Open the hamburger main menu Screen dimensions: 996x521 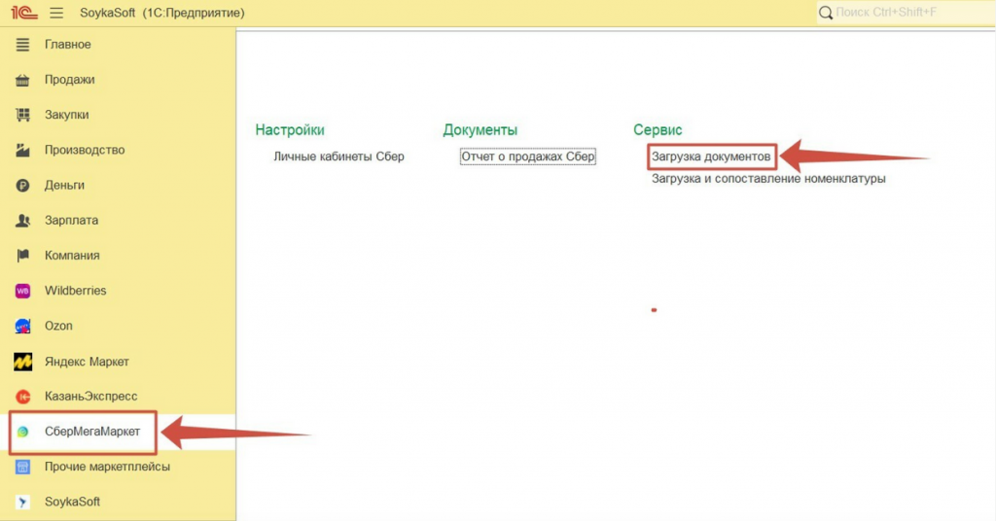[56, 13]
